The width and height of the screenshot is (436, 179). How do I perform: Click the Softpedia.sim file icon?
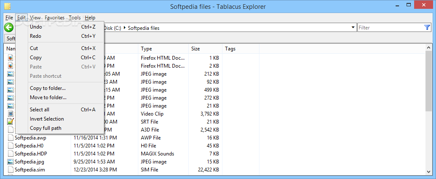(11, 170)
